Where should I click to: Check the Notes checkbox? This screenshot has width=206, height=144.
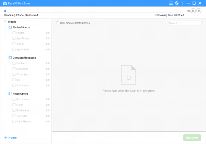pos(14,105)
